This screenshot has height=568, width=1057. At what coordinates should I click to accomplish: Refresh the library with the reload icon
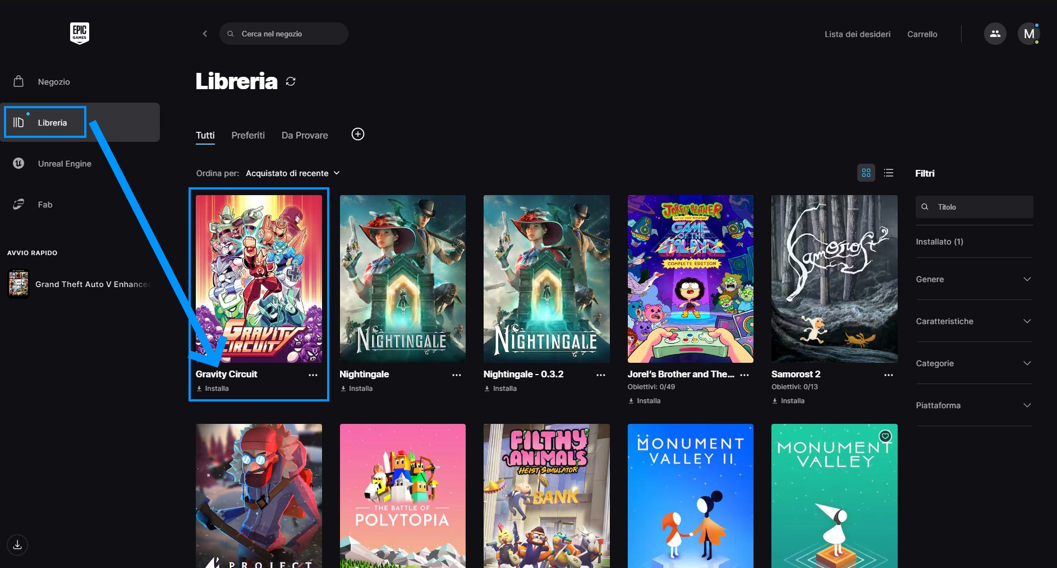291,81
